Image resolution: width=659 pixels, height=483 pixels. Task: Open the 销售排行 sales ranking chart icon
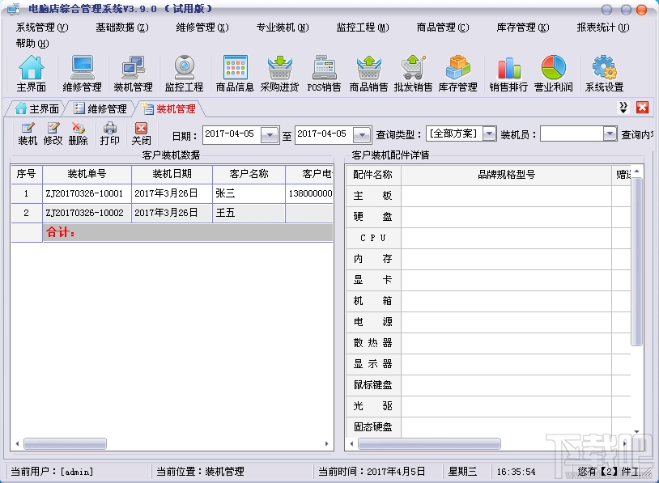tap(508, 73)
